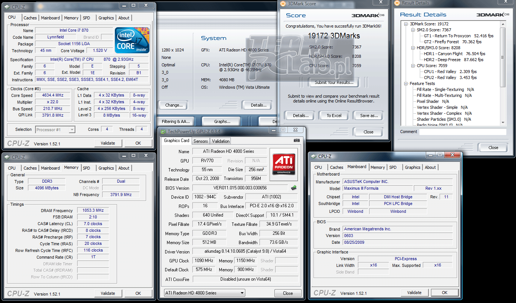The image size is (516, 303).
Task: Open SPD tab in CPU-Z mainboard window
Action: [393, 167]
